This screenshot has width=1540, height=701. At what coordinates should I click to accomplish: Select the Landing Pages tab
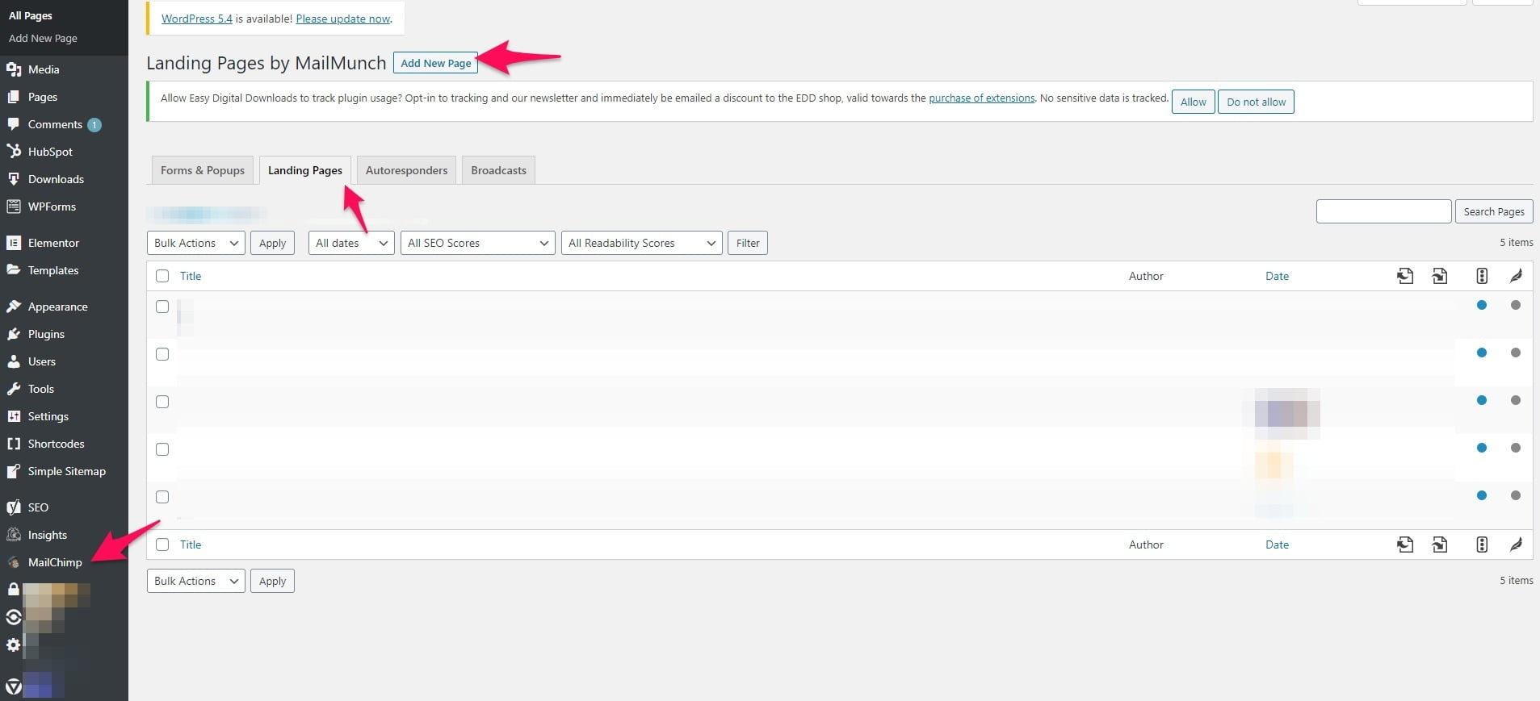point(305,170)
